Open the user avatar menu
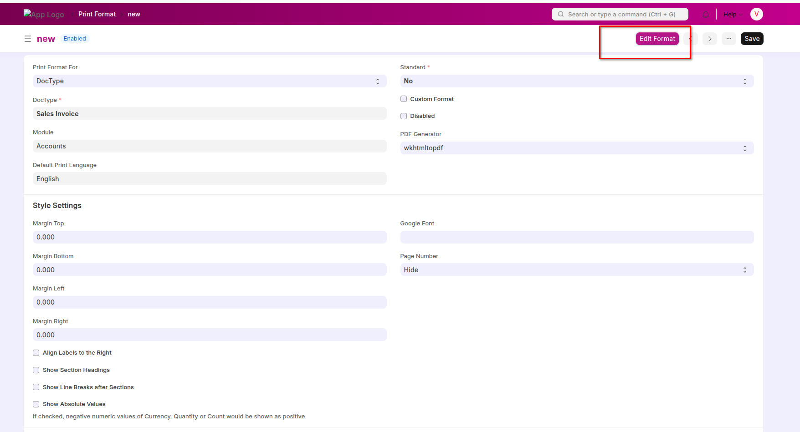 click(x=756, y=14)
